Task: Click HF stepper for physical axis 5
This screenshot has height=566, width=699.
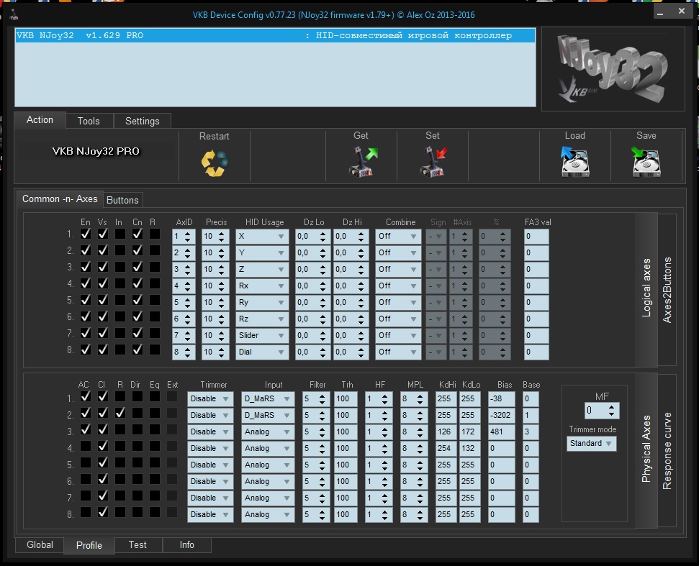Action: click(x=384, y=465)
